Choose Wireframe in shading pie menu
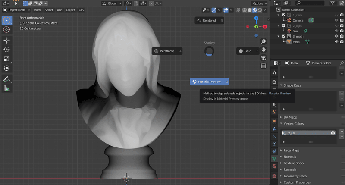The width and height of the screenshot is (345, 185). pos(167,51)
